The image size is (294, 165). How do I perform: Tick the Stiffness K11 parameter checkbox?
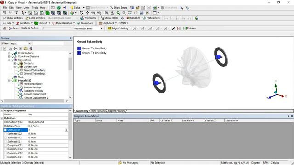click(5, 130)
